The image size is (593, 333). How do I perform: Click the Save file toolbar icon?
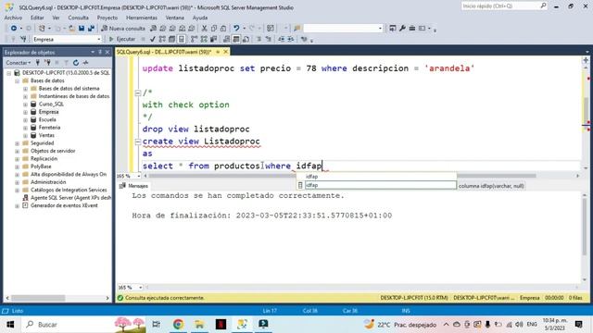[x=82, y=29]
